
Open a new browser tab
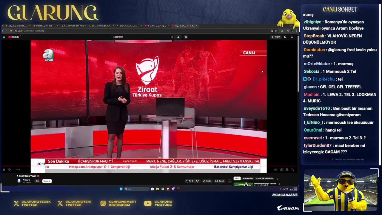coord(201,26)
